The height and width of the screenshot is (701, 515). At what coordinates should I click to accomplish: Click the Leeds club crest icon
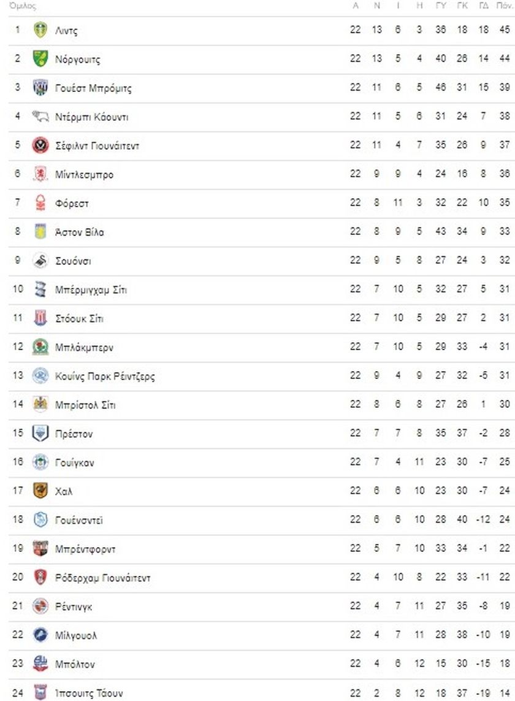(40, 30)
